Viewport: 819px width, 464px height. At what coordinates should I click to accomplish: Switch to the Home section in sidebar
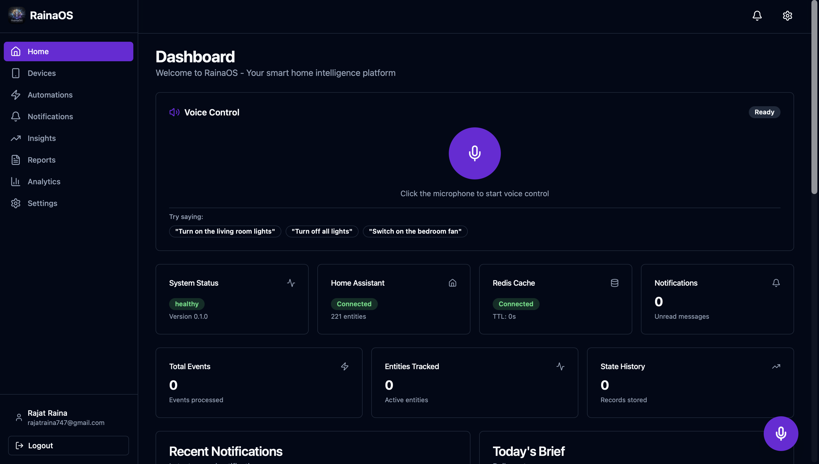click(38, 51)
